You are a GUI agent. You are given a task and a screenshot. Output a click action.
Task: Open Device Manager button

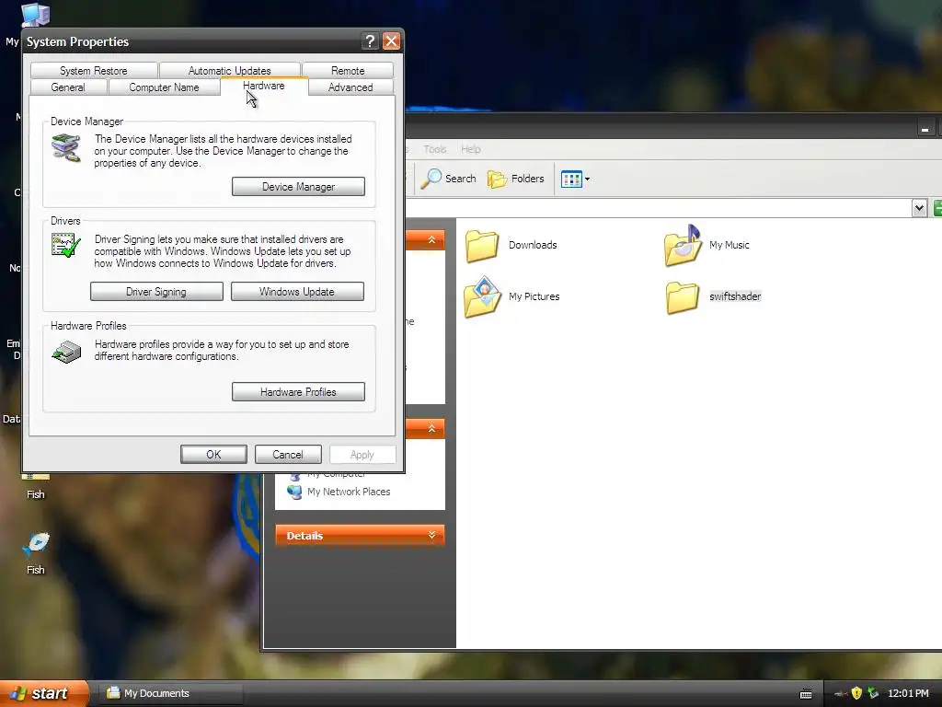pos(298,186)
